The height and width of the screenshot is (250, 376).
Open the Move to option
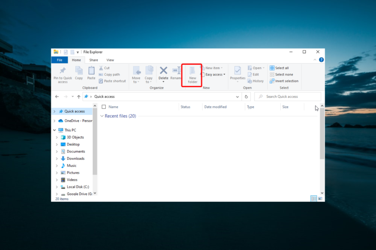(136, 75)
